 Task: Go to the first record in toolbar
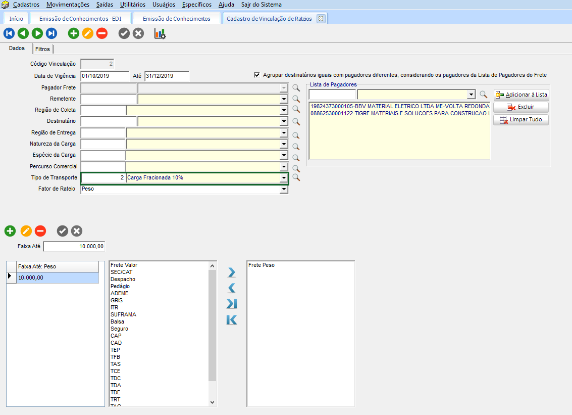pos(9,33)
